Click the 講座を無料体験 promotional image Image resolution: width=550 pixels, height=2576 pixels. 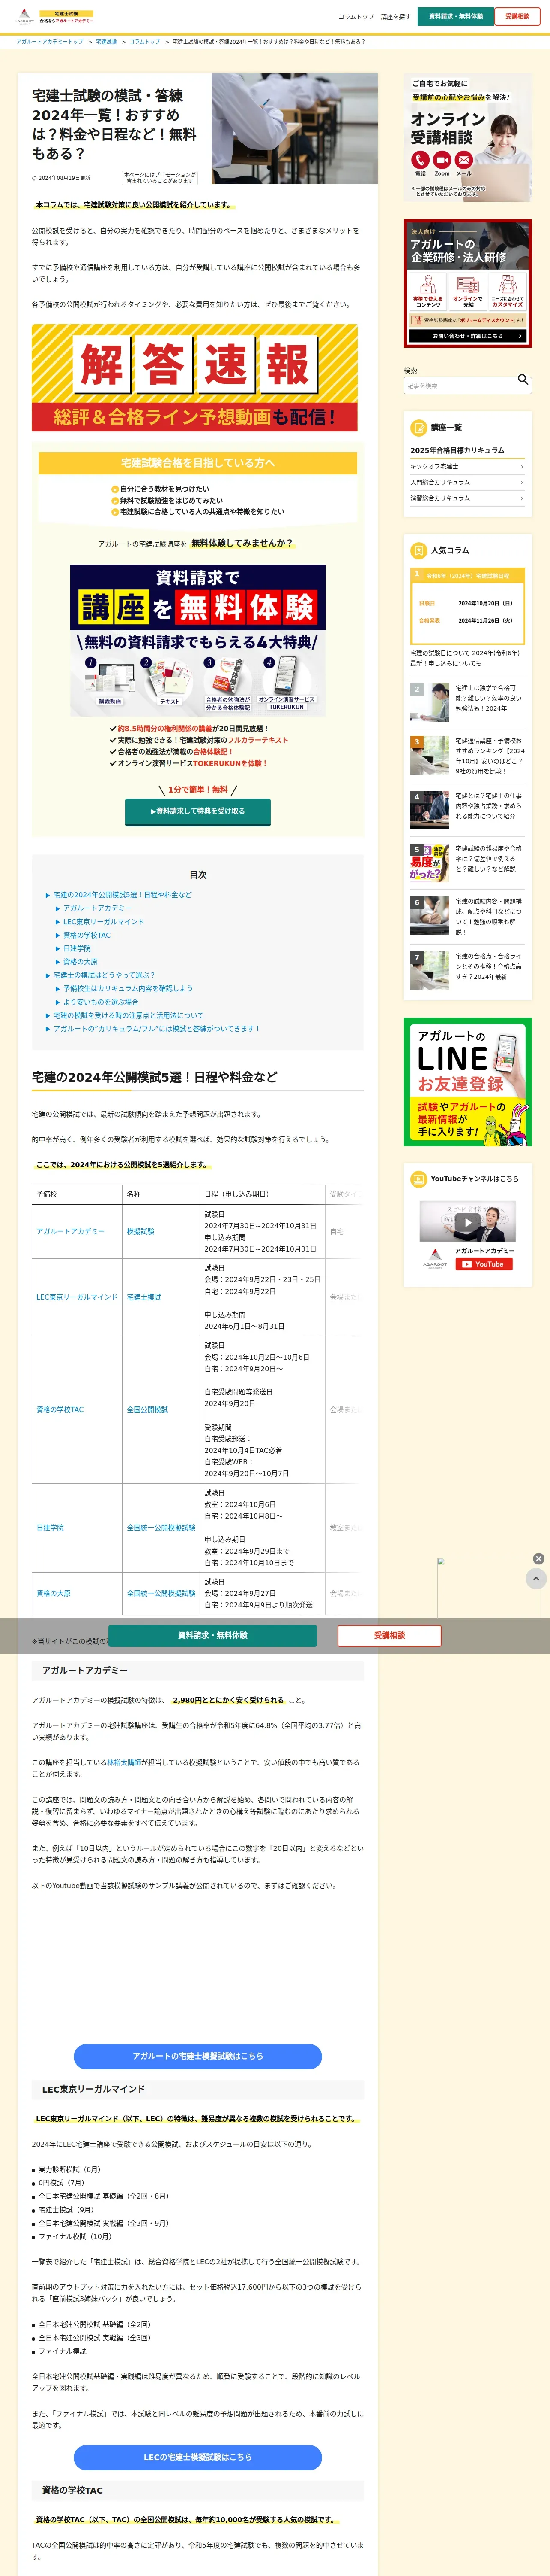pyautogui.click(x=197, y=641)
